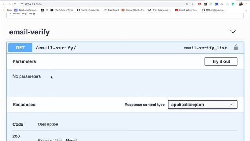
Task: Focus the address bar showing 127.0.0.1:8000
Action: pos(102,4)
